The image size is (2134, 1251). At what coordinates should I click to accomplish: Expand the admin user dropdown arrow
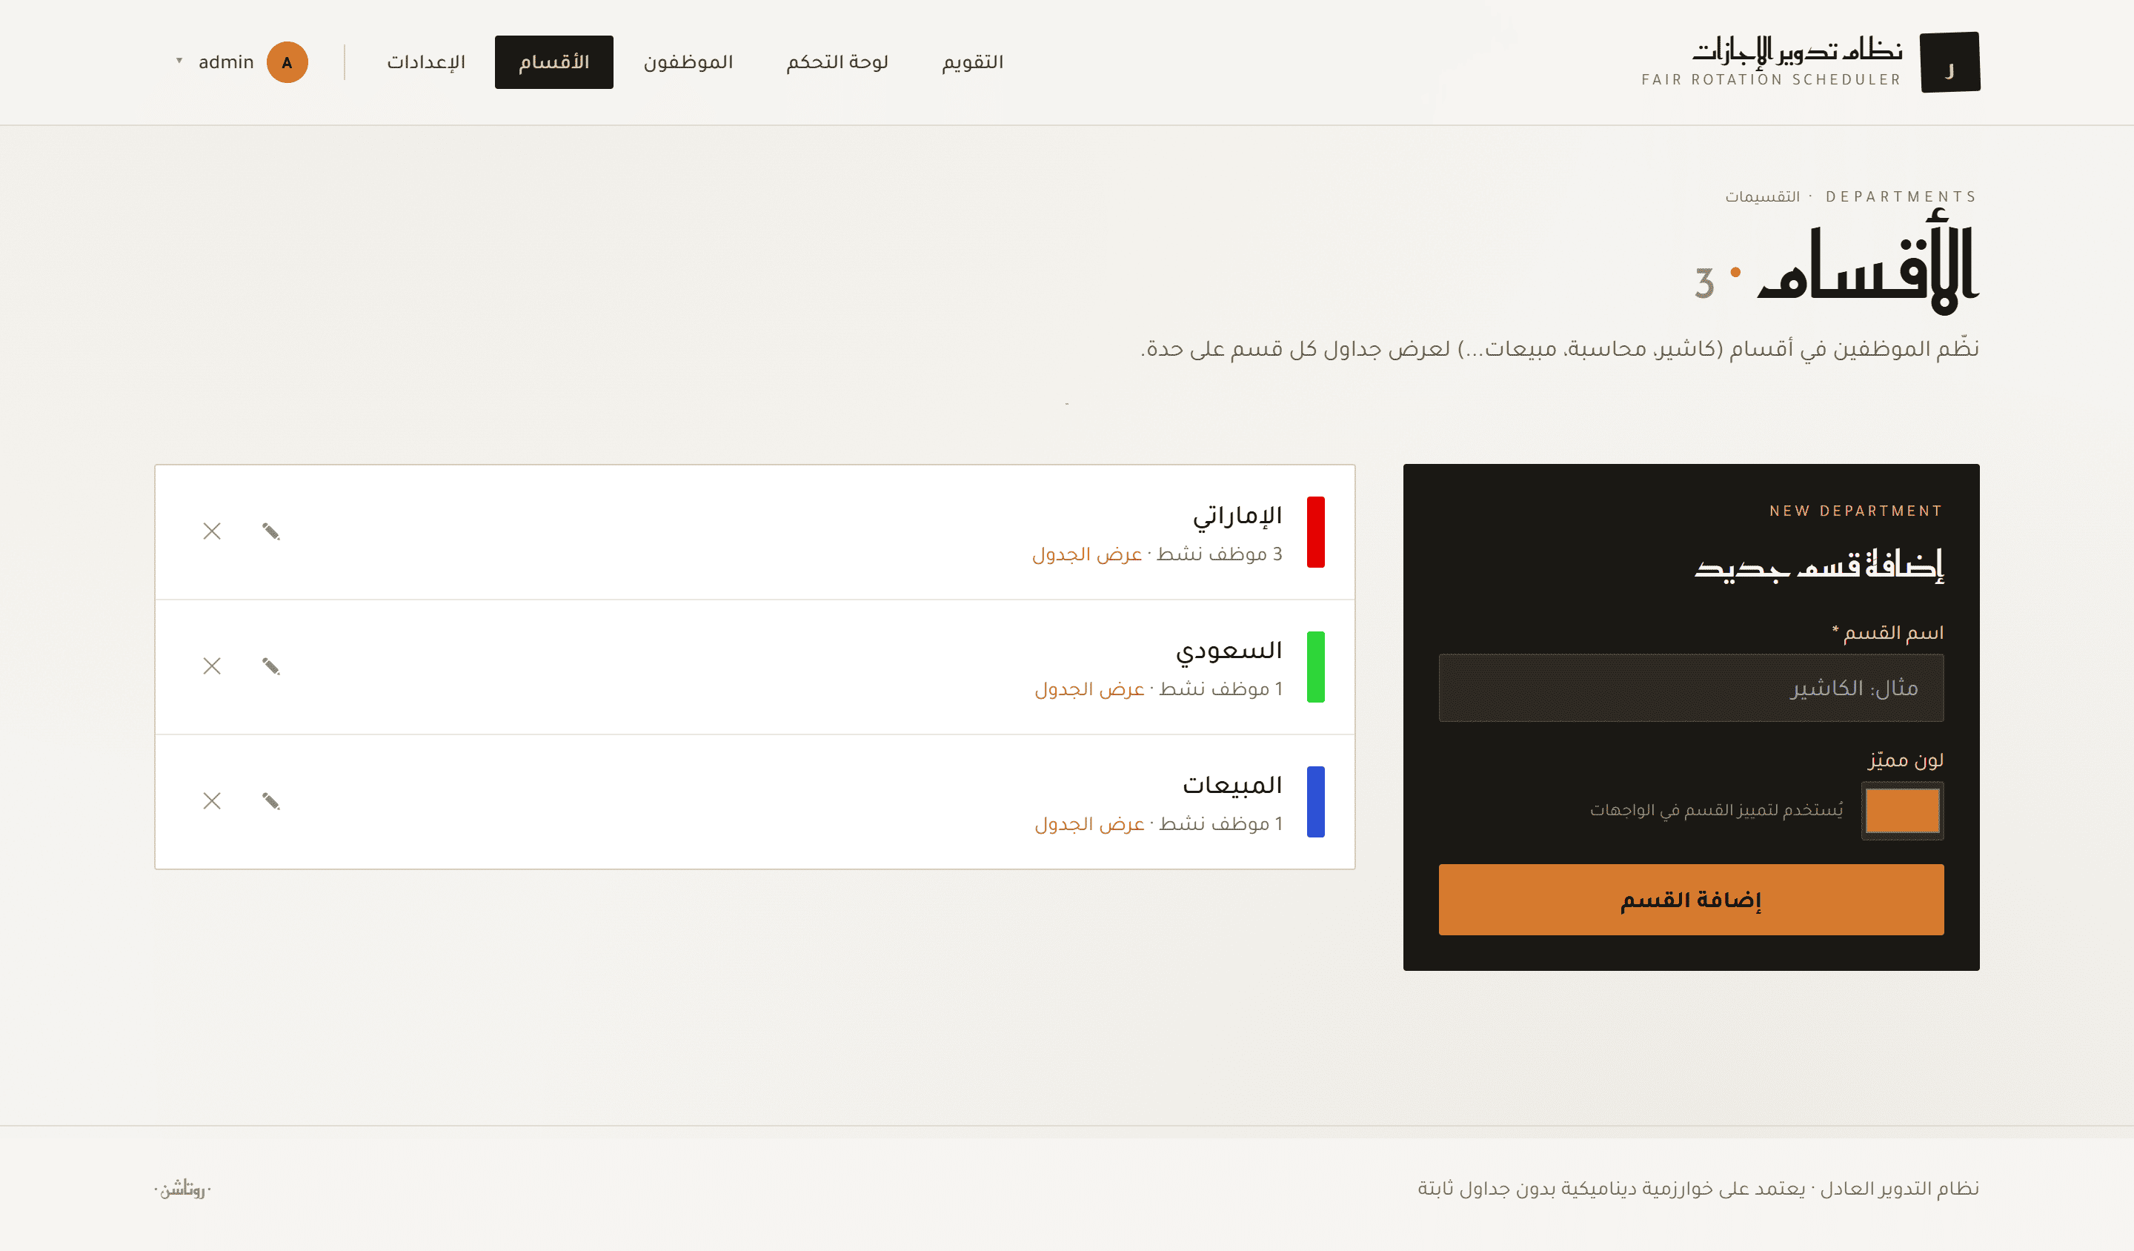click(x=179, y=61)
